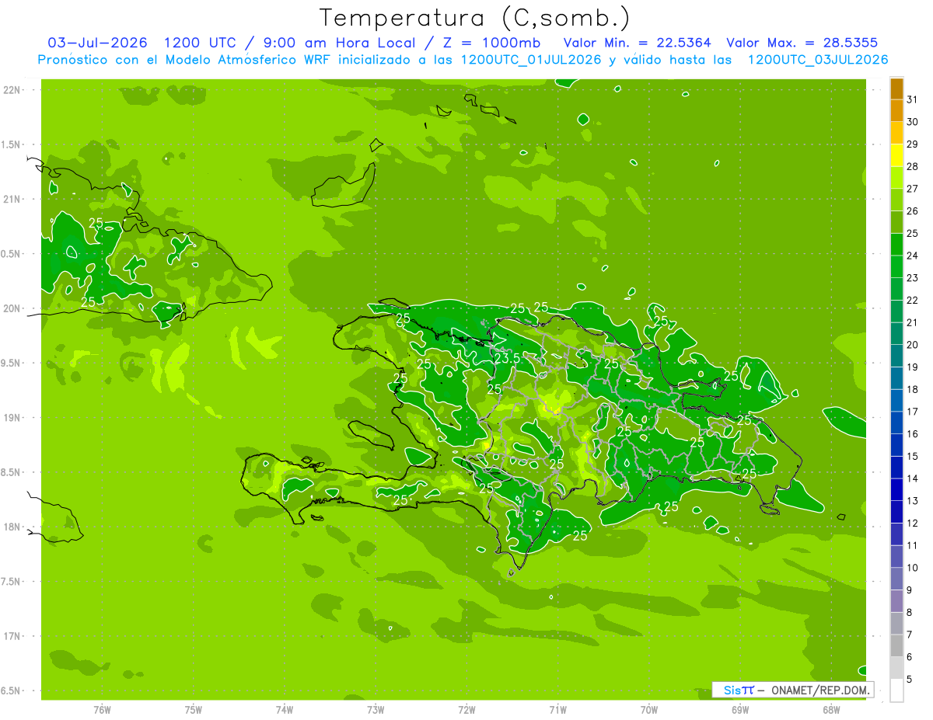This screenshot has width=933, height=720.
Task: Click longitude axis label "70W"
Action: [649, 710]
